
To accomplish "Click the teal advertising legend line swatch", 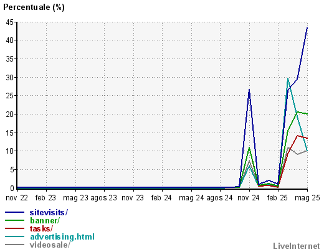I will coord(14,236).
